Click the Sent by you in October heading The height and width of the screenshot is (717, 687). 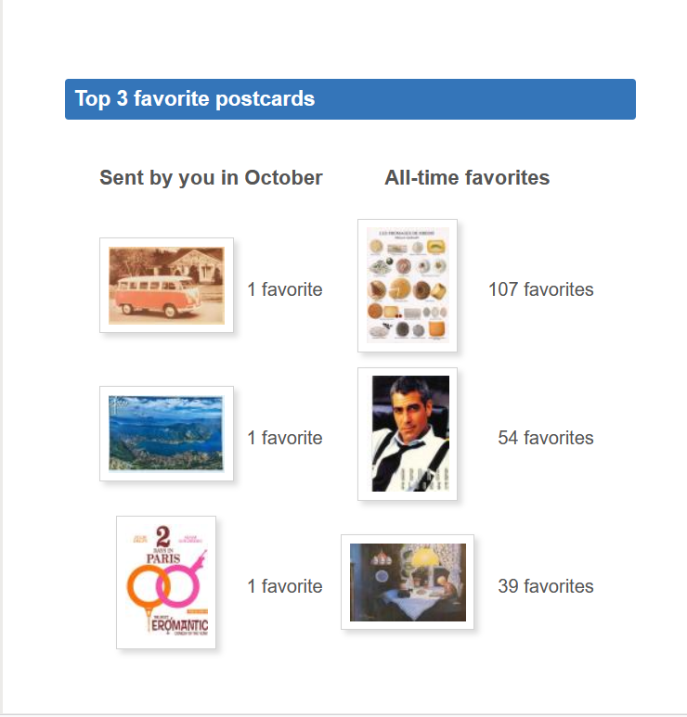click(x=211, y=178)
